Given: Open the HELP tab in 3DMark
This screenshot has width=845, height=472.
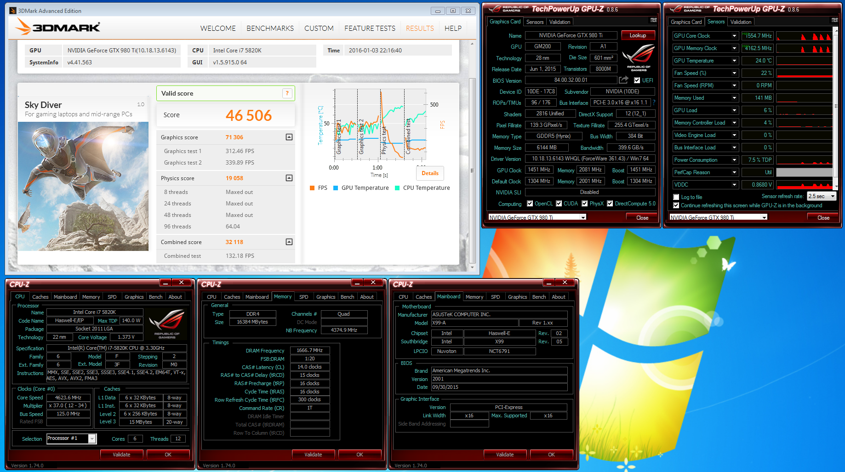Looking at the screenshot, I should click(x=453, y=28).
